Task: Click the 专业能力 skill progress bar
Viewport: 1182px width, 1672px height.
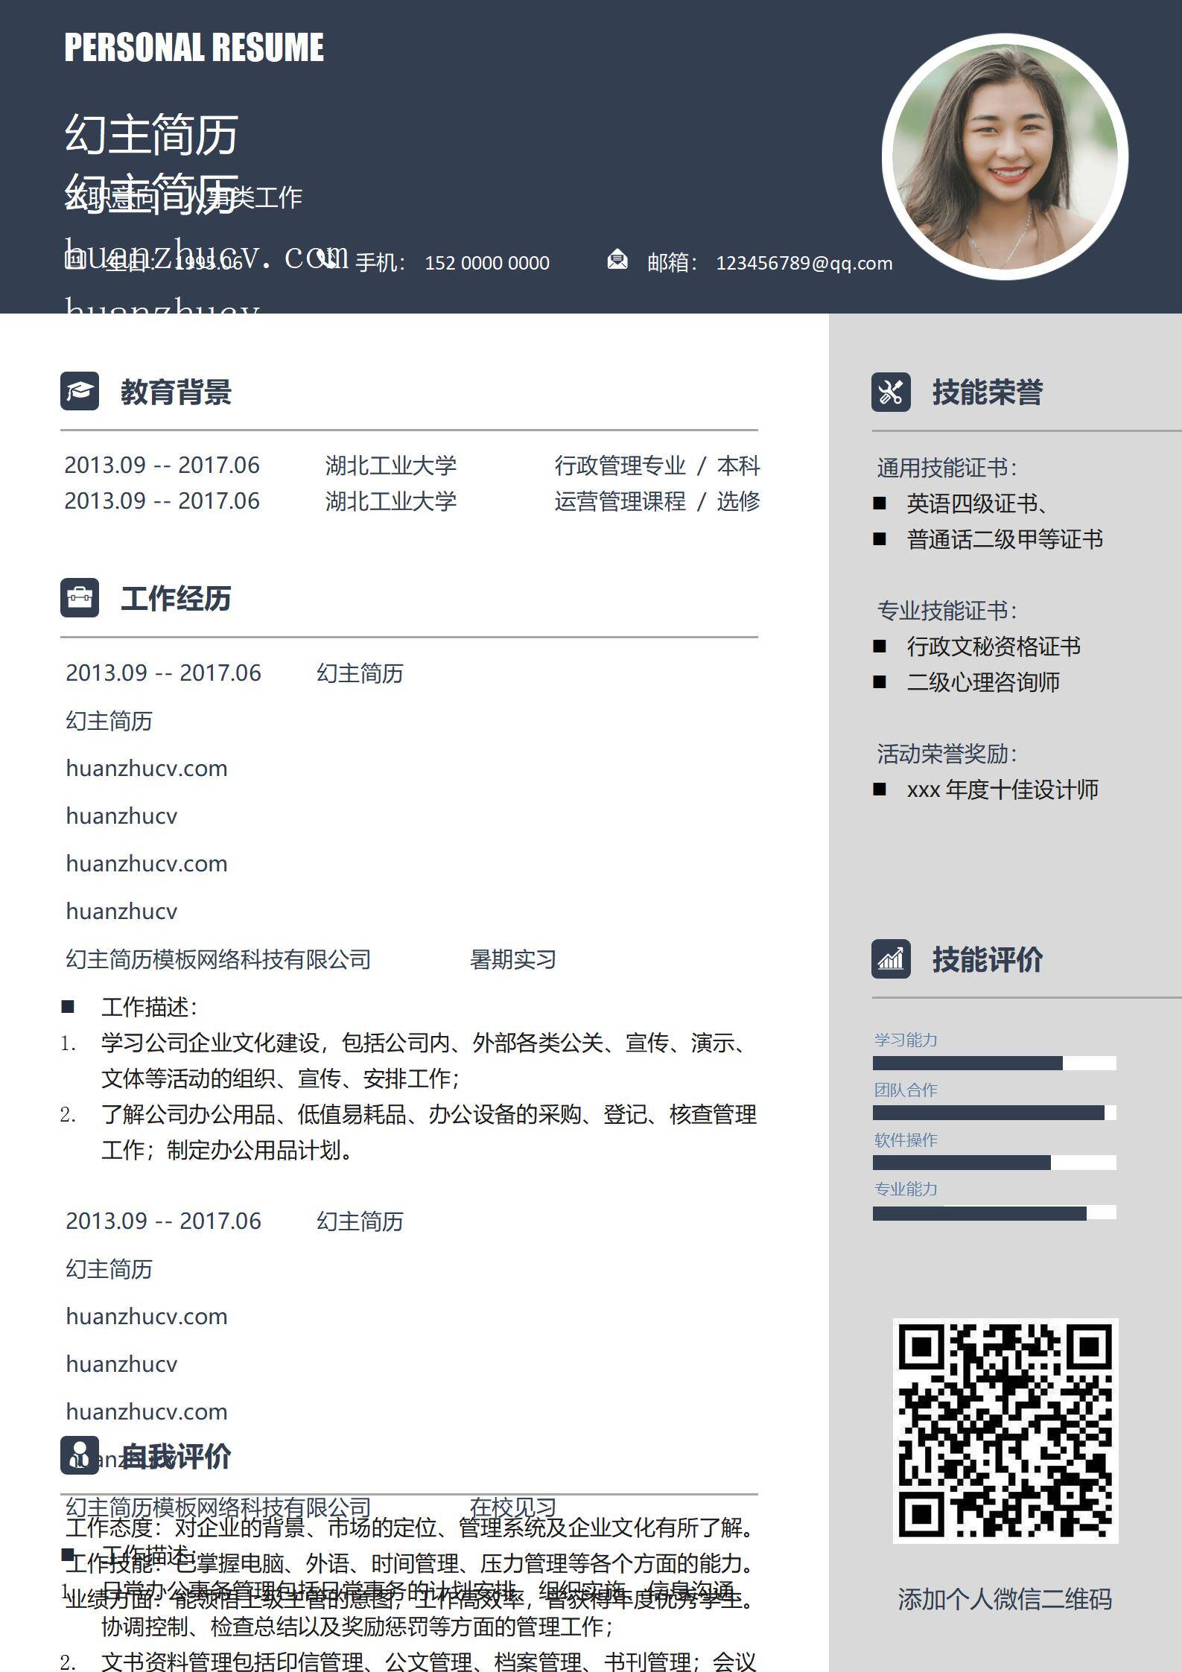Action: [x=994, y=1213]
